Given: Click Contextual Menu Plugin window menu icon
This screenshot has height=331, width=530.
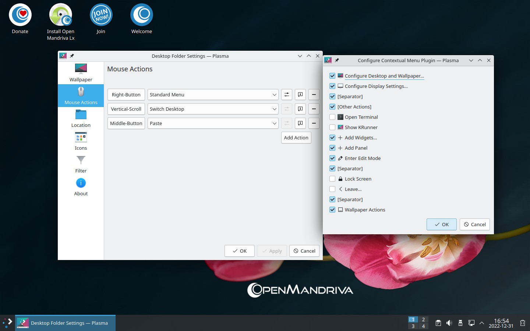Looking at the screenshot, I should click(x=328, y=60).
